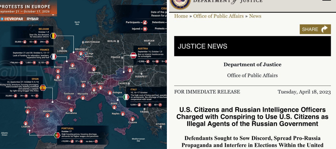Click the BELGIUM heading in info box
336x149 pixels.
(x=44, y=29)
